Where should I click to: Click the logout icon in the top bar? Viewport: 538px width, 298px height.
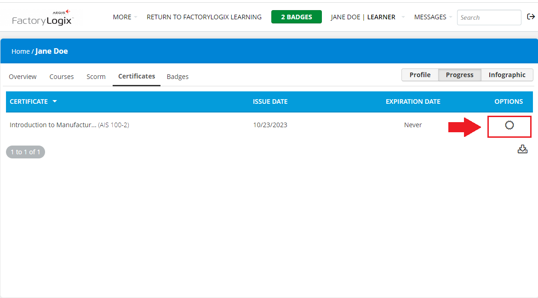(x=531, y=16)
